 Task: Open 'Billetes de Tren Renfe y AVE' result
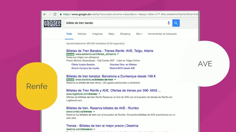(x=114, y=90)
